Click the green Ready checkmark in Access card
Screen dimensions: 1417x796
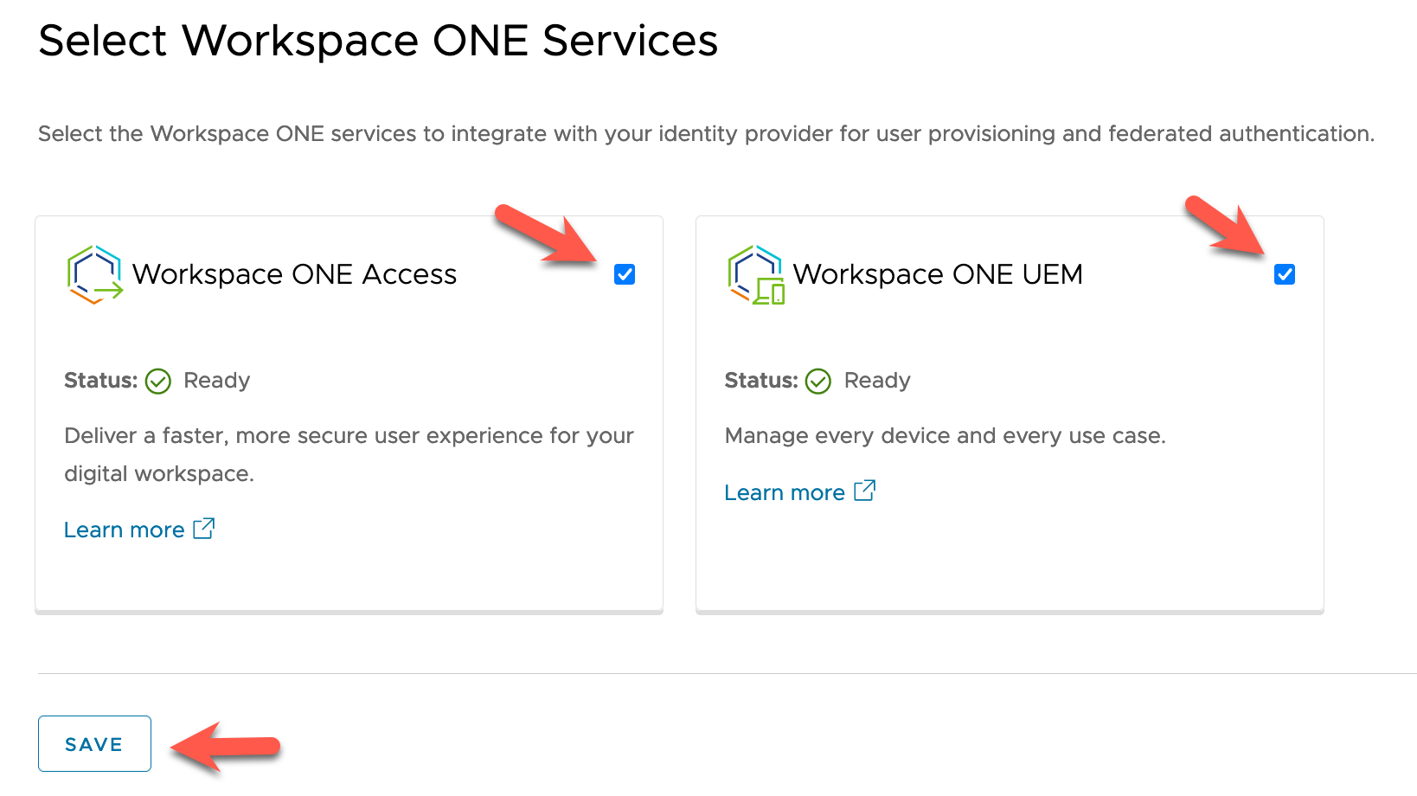tap(158, 381)
